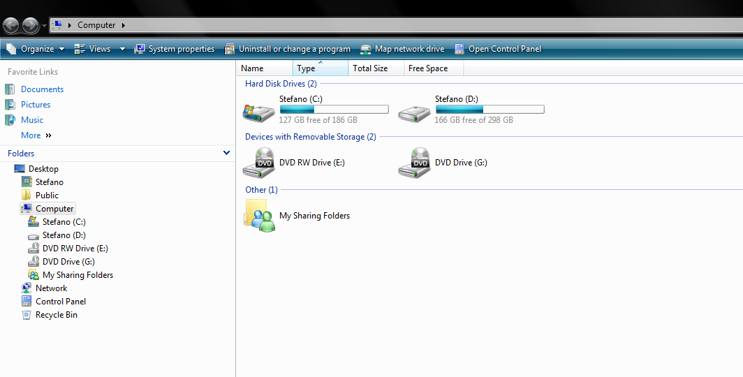743x377 pixels.
Task: Click the Pictures folder icon in Favorite Links
Action: coord(10,105)
